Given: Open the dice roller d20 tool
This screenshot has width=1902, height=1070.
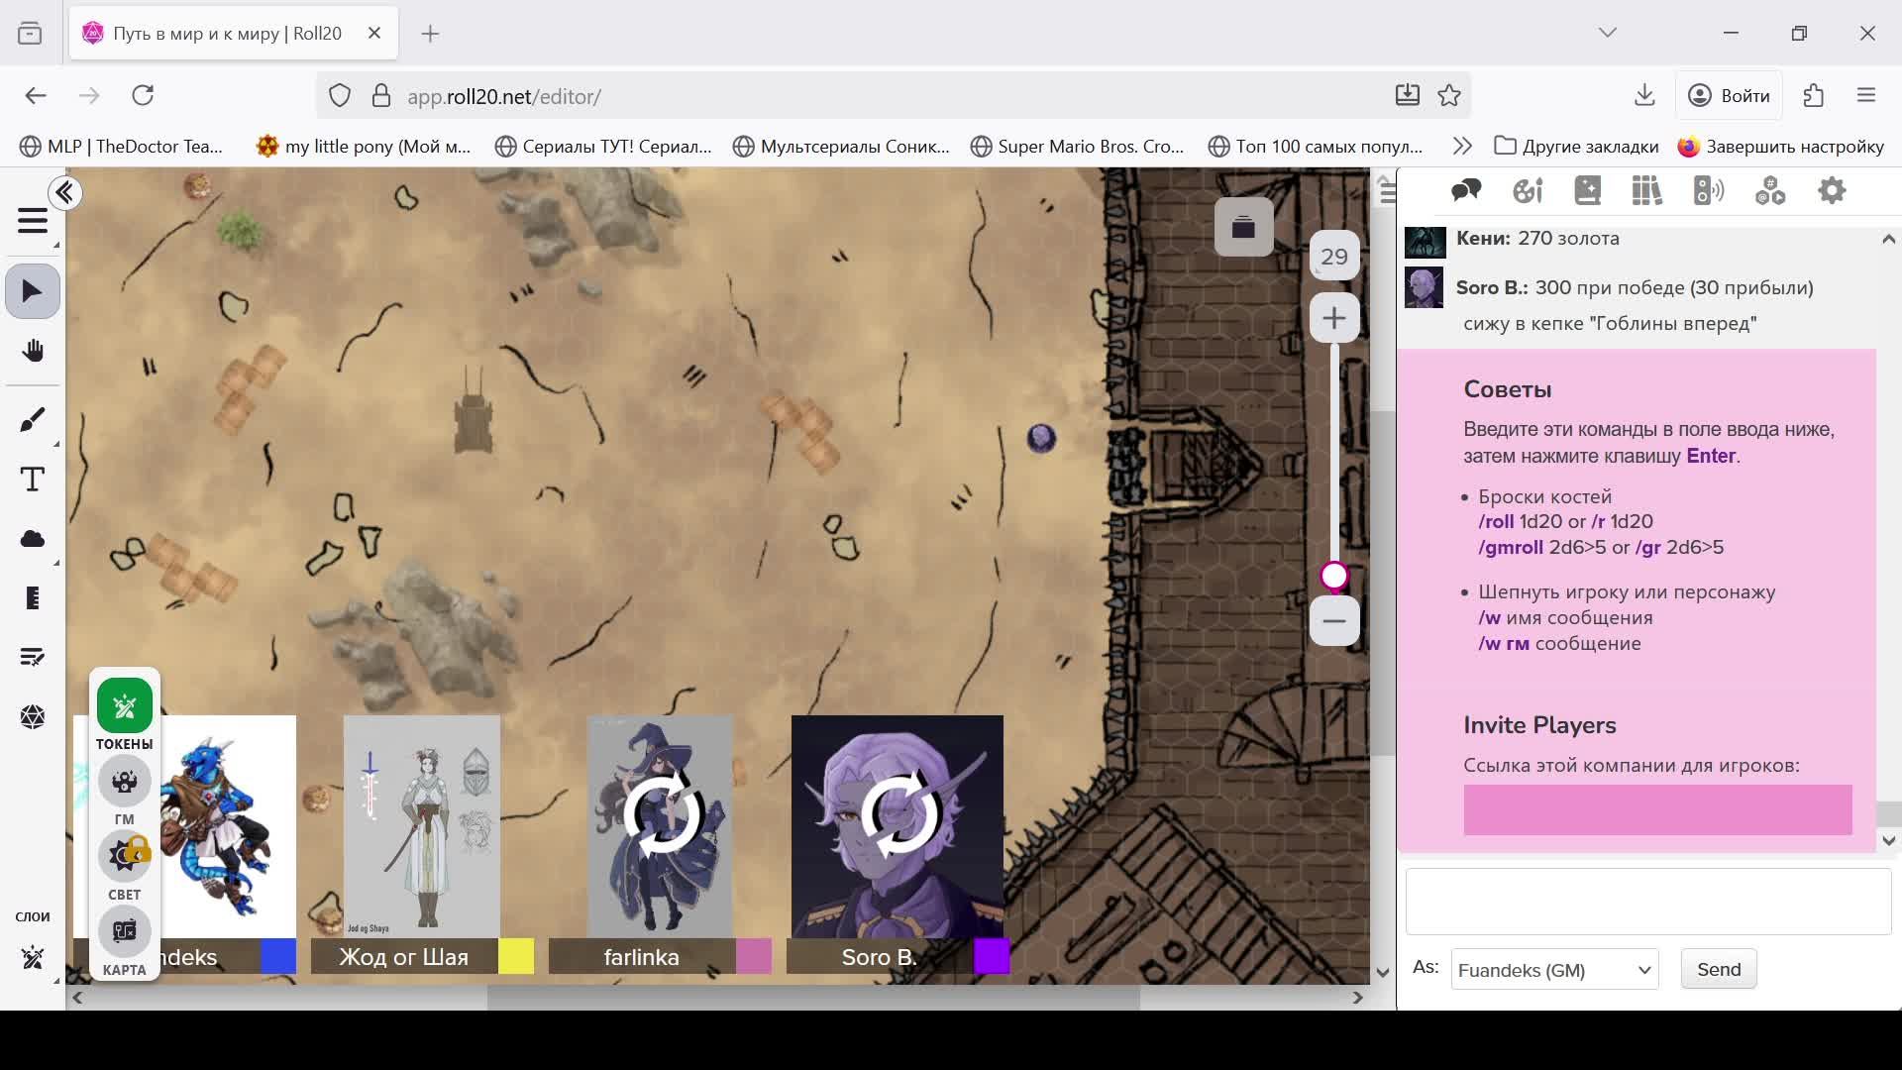Looking at the screenshot, I should 33,716.
